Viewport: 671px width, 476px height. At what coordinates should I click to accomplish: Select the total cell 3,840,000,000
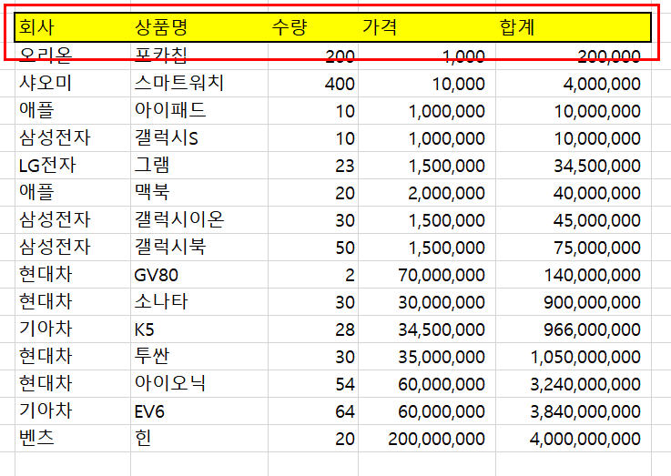(x=573, y=411)
